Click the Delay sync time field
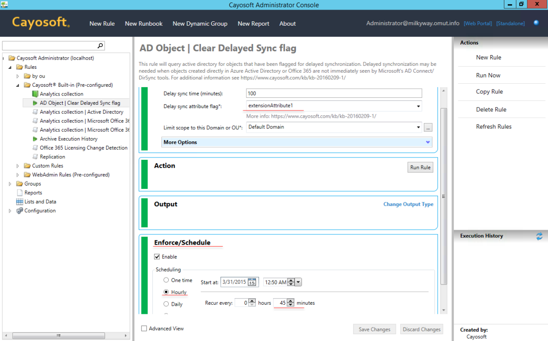The width and height of the screenshot is (548, 341). pos(334,93)
